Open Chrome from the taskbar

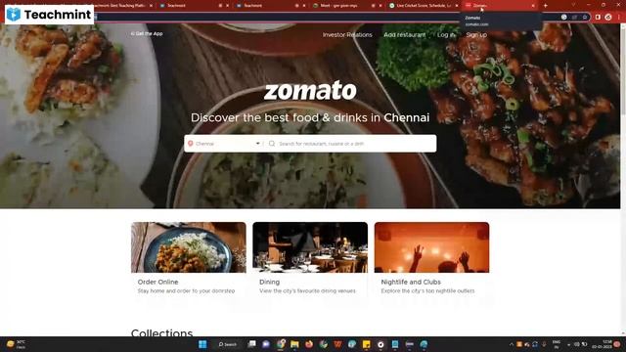[281, 344]
